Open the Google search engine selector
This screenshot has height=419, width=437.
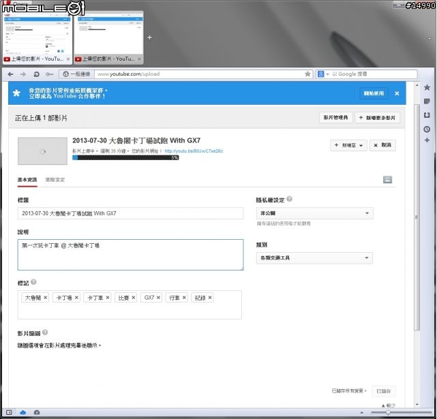[x=323, y=74]
